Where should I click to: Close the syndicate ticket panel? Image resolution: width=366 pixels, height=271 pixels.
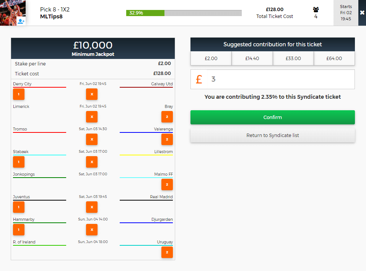(x=362, y=13)
